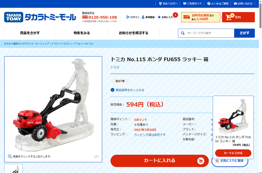Click the question mark icon よくあるご質問

coord(209,4)
